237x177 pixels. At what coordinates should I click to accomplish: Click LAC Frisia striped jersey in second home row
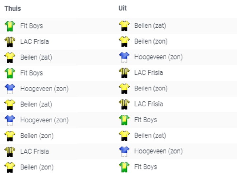tap(10, 42)
